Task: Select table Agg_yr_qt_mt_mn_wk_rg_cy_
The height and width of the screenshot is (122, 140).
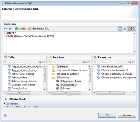Action: (x=27, y=67)
